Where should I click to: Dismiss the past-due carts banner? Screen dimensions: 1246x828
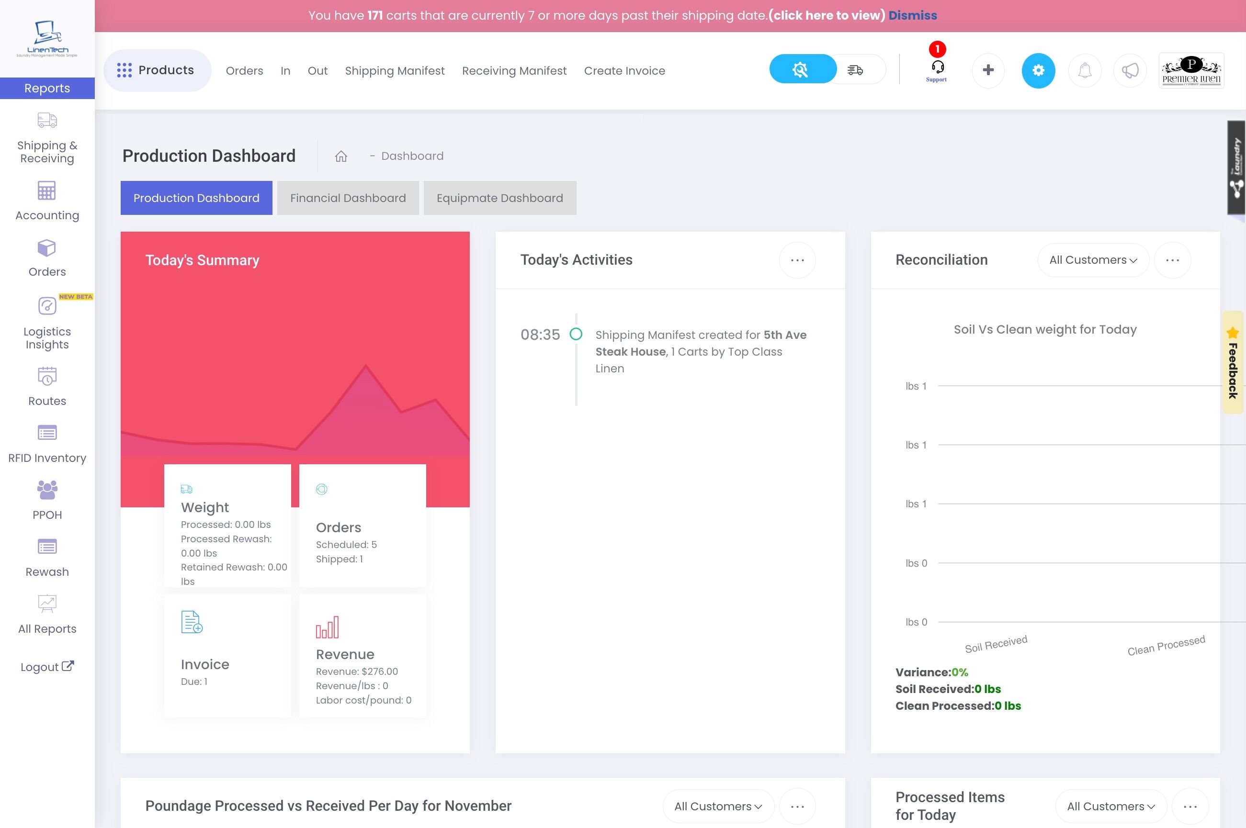click(x=912, y=15)
